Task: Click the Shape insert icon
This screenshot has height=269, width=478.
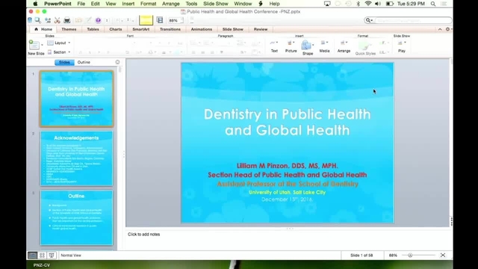Action: coord(306,46)
